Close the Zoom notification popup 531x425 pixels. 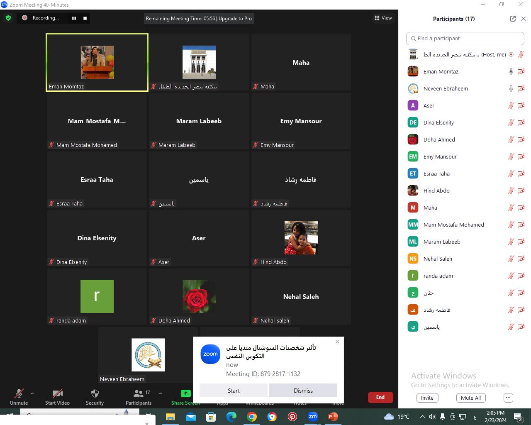[x=337, y=342]
